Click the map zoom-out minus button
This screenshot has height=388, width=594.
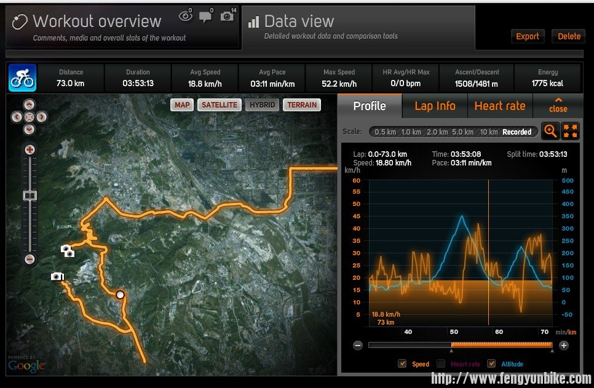(x=30, y=259)
